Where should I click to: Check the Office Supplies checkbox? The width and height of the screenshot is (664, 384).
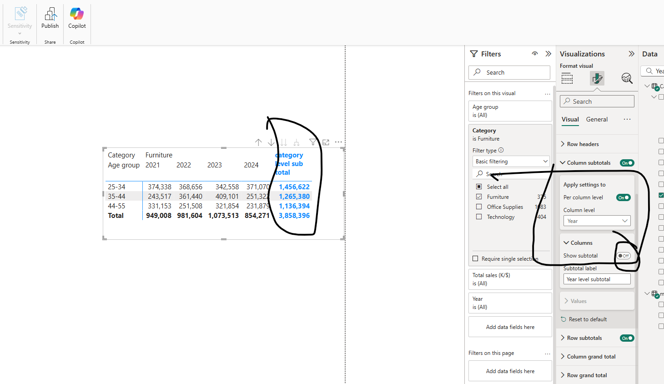pyautogui.click(x=479, y=207)
